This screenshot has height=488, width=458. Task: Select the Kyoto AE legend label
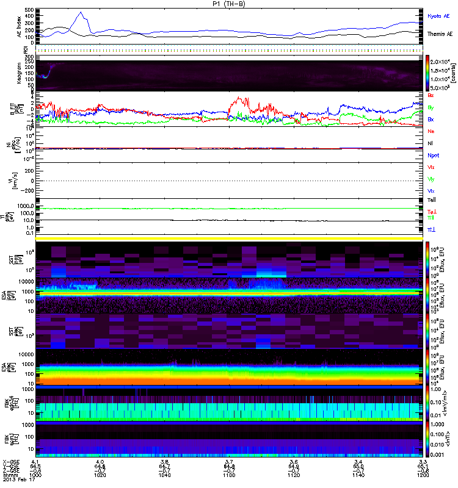point(438,16)
